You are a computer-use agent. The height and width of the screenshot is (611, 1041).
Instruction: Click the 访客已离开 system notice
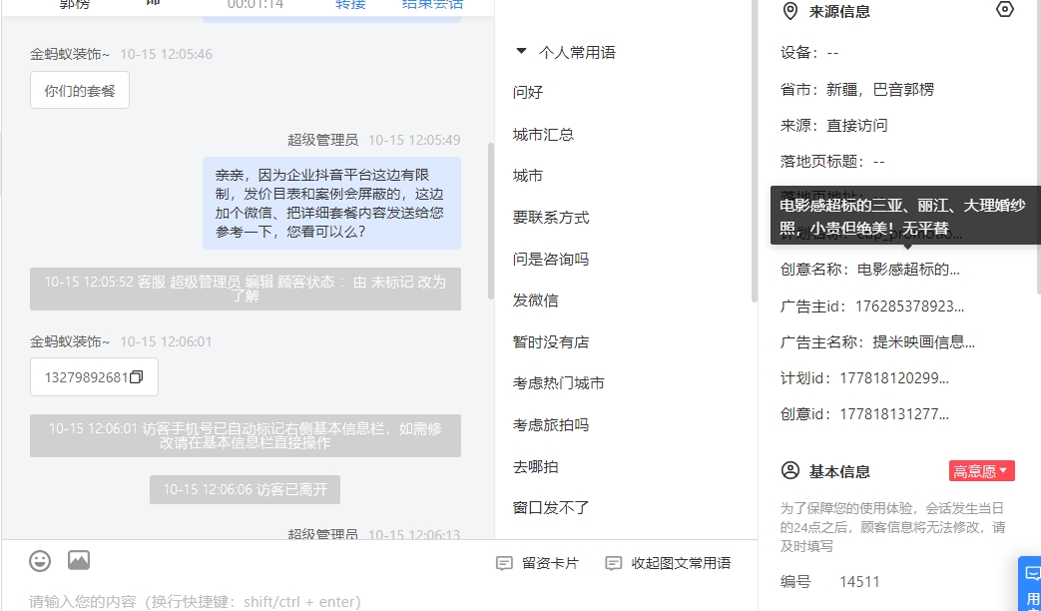(x=245, y=489)
